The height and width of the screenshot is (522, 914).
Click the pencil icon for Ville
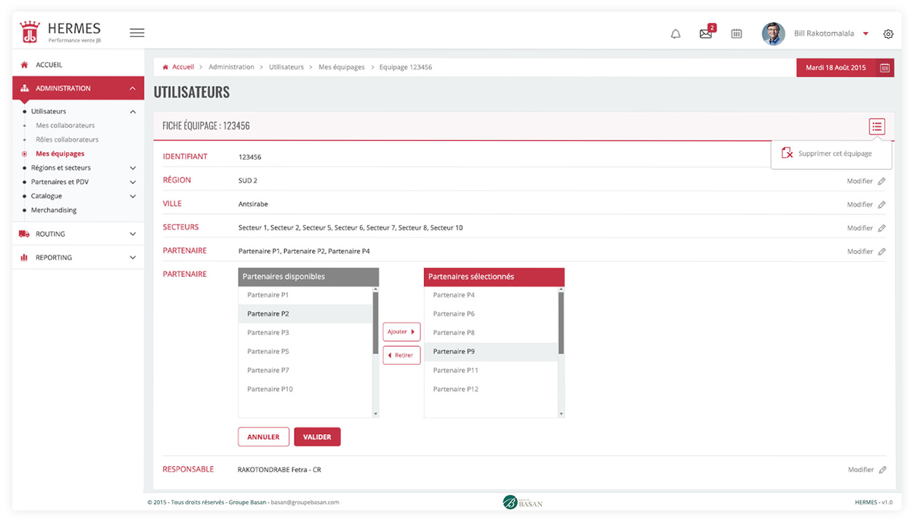point(882,204)
